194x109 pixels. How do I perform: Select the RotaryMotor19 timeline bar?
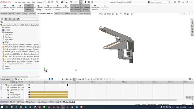coord(48,97)
